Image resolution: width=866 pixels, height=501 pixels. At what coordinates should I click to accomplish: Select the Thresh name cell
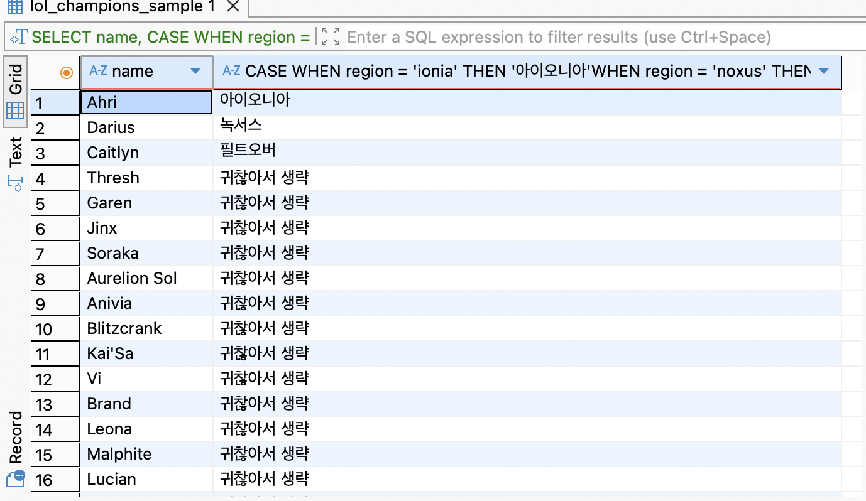tap(146, 178)
